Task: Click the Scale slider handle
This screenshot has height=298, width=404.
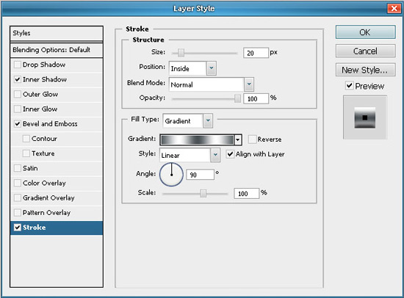Action: tap(203, 194)
